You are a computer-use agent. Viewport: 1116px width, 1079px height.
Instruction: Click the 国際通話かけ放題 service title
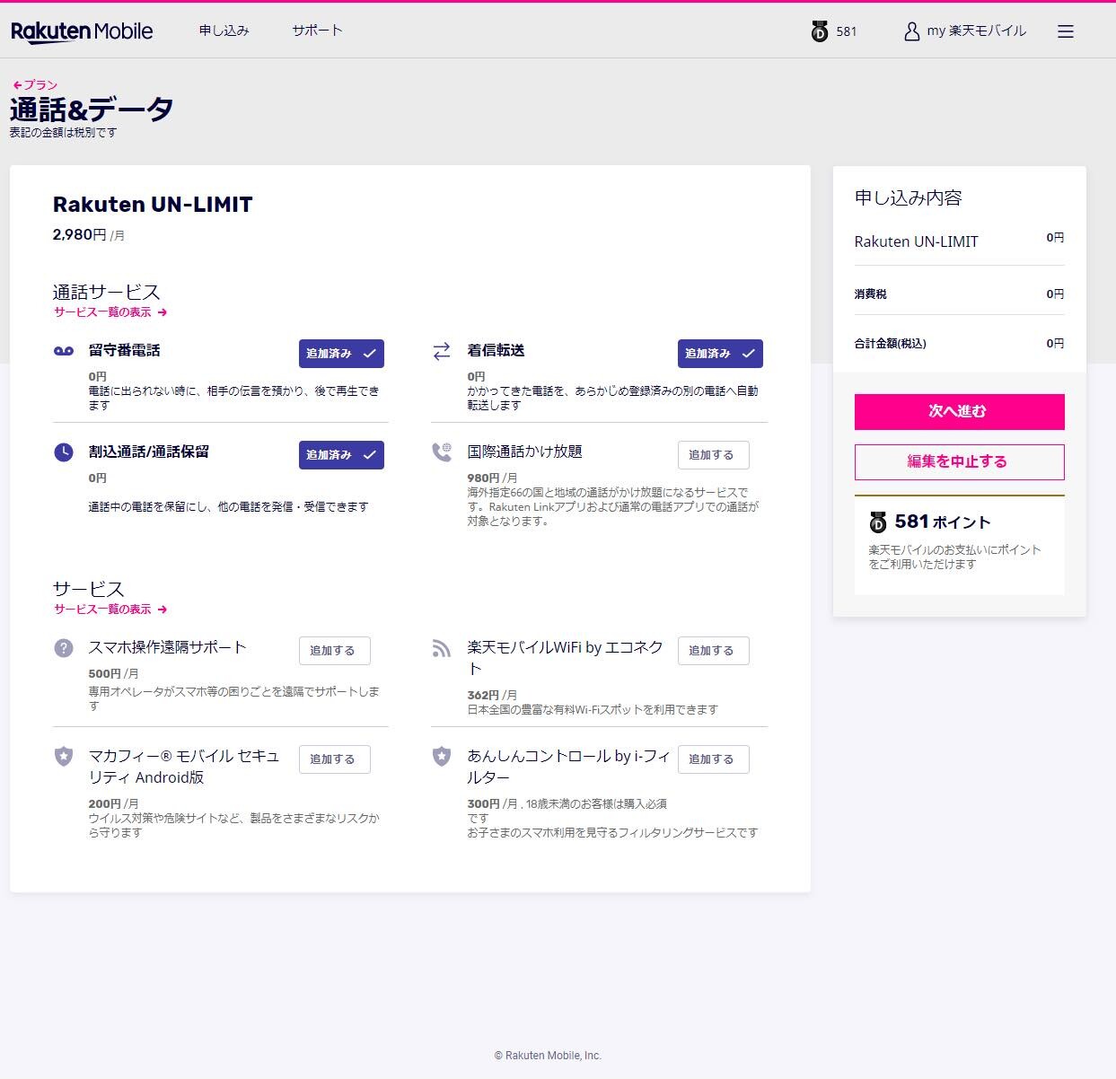tap(524, 452)
